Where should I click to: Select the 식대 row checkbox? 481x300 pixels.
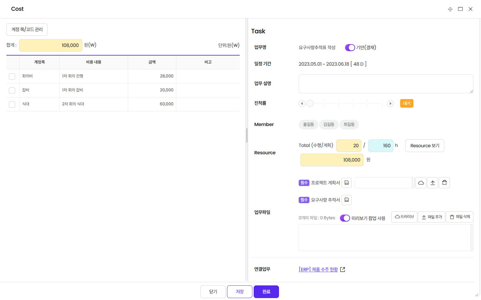click(12, 104)
